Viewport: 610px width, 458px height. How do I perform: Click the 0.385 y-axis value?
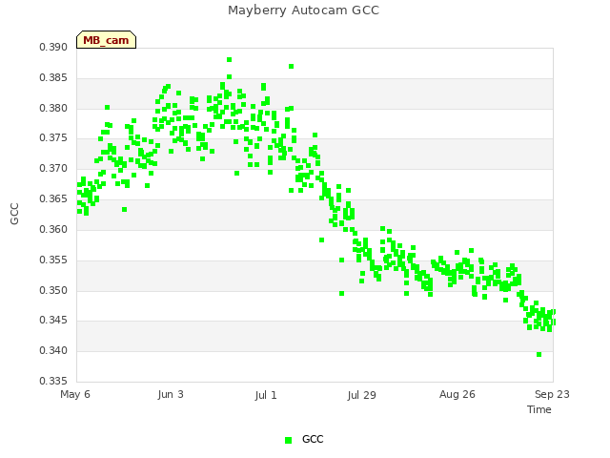pyautogui.click(x=53, y=78)
